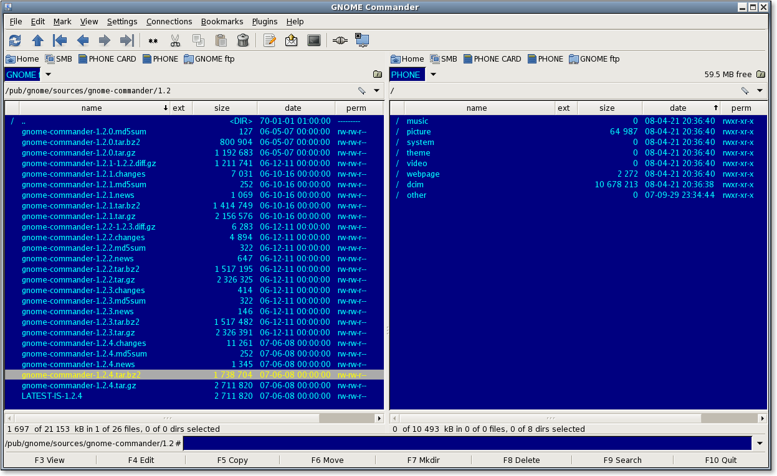Open the Mark menu
The width and height of the screenshot is (777, 476).
[x=62, y=22]
